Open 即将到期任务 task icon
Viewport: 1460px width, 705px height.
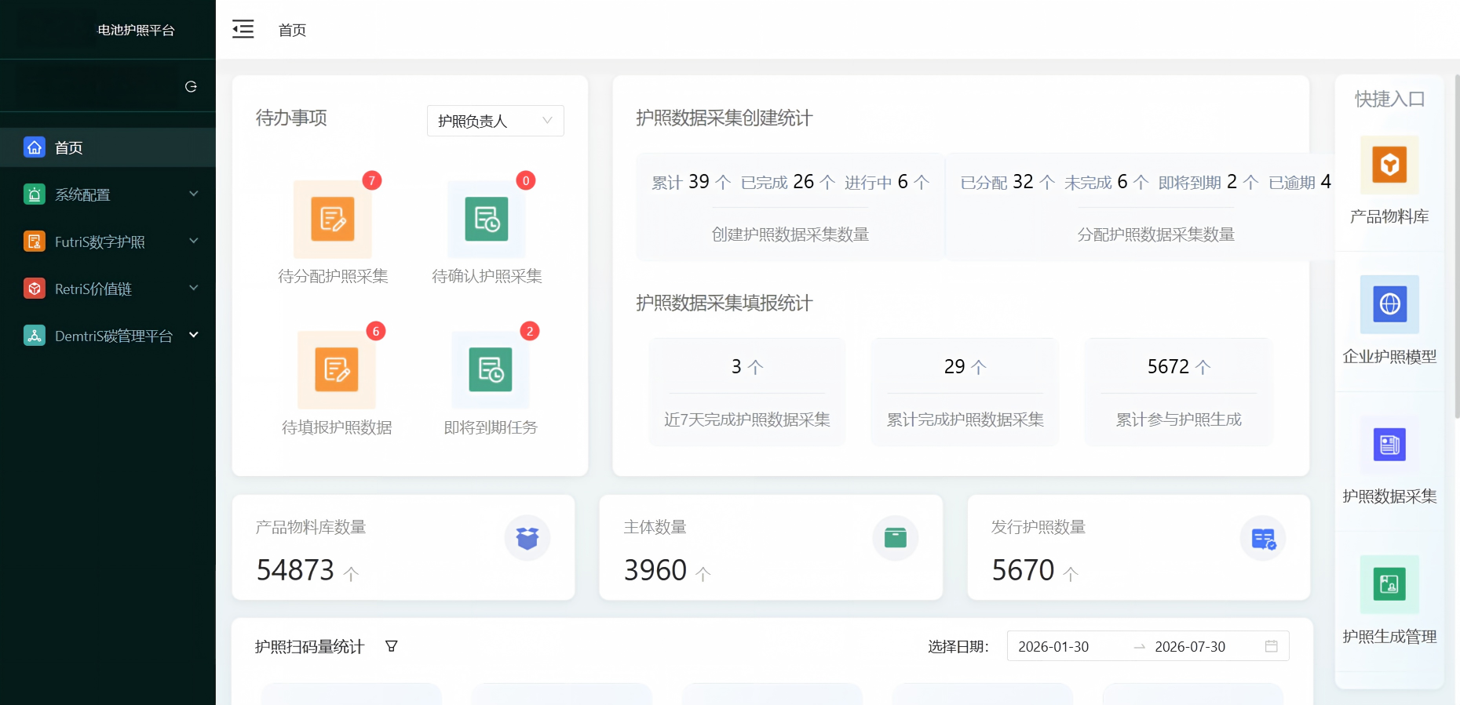(x=491, y=370)
